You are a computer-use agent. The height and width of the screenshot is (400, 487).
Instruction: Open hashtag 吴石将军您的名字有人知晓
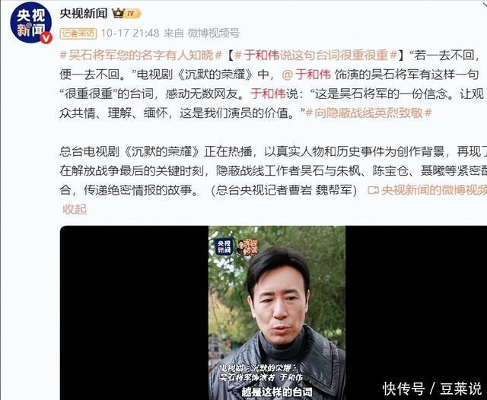tap(141, 55)
